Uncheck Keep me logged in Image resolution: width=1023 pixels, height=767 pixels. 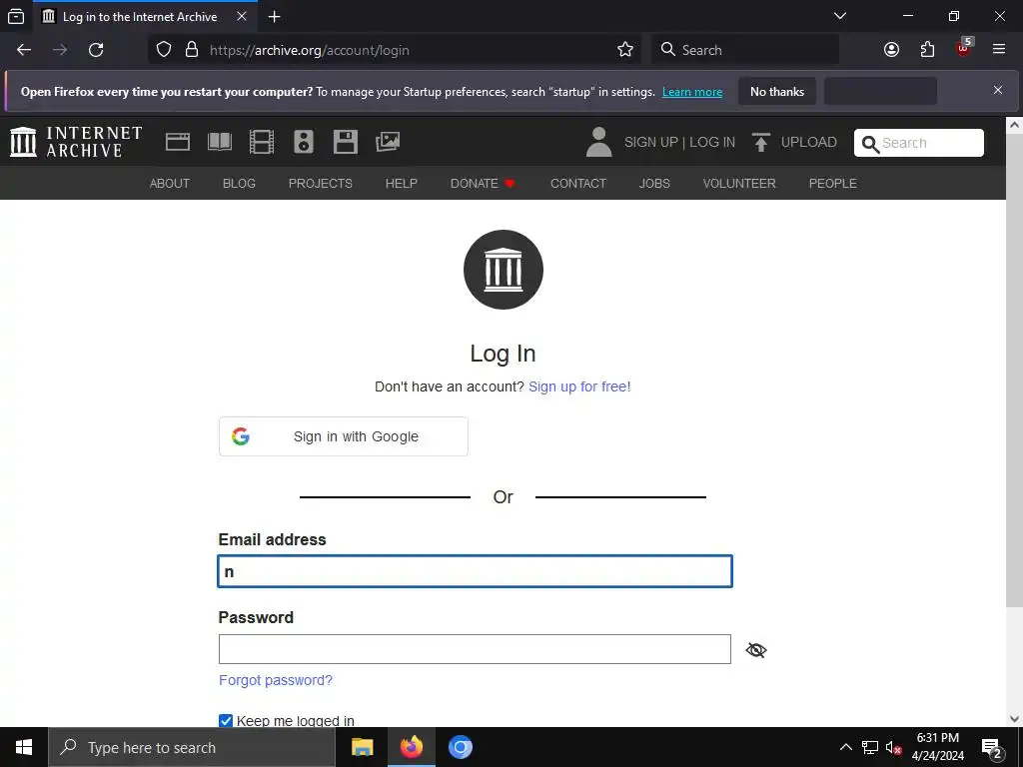point(226,720)
